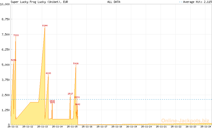
Task: Click the 5296 peak label
Action: coord(14,60)
